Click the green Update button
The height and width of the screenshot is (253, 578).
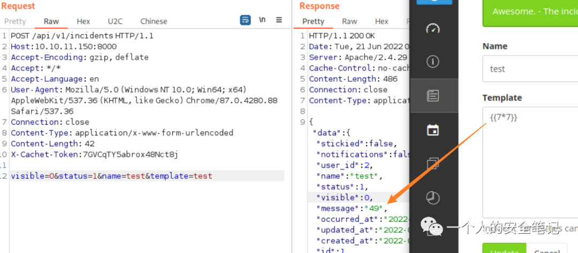(504, 249)
